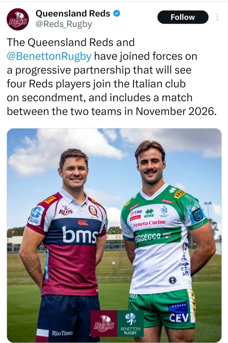This screenshot has width=228, height=343.
Task: Click the blue verified badge
Action: [x=117, y=13]
